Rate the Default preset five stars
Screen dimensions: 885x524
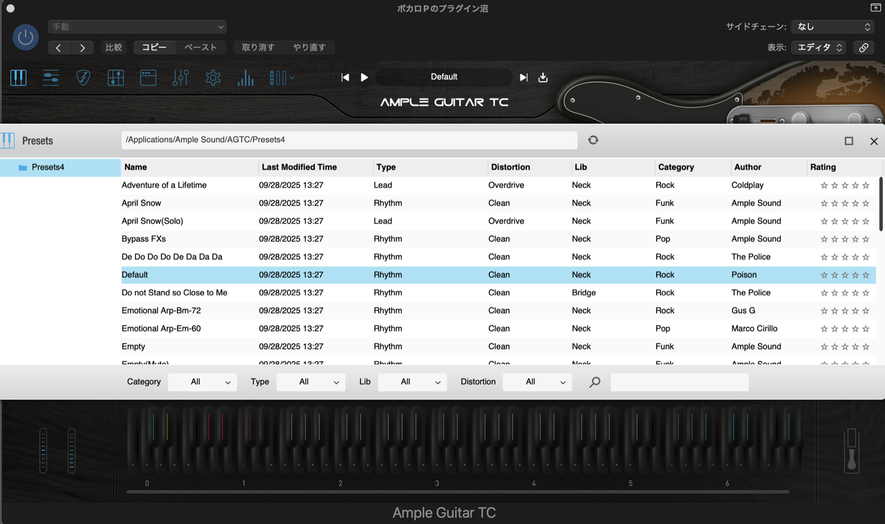click(866, 275)
